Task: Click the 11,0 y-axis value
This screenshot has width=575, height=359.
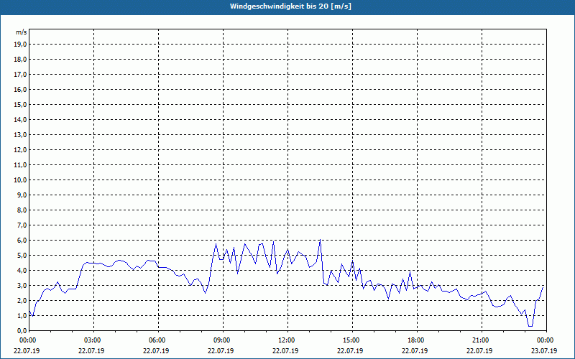Action: tap(20, 165)
